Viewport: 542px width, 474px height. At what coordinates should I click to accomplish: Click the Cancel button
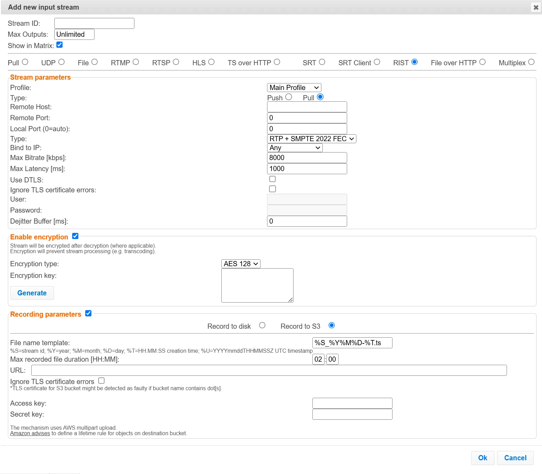515,458
